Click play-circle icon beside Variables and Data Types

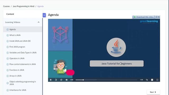[x=8, y=53]
